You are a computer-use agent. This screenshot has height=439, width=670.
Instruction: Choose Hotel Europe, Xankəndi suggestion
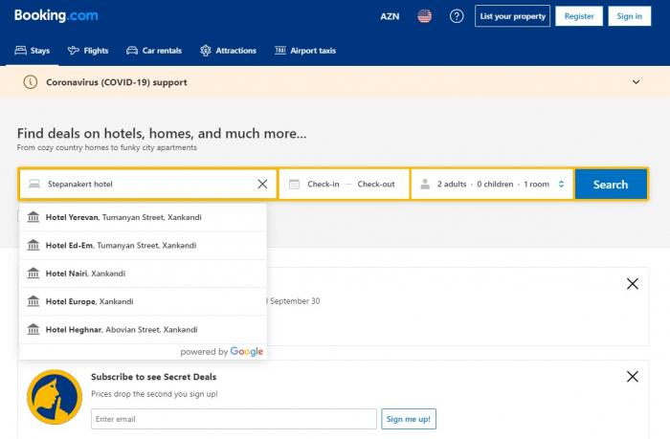(x=144, y=301)
